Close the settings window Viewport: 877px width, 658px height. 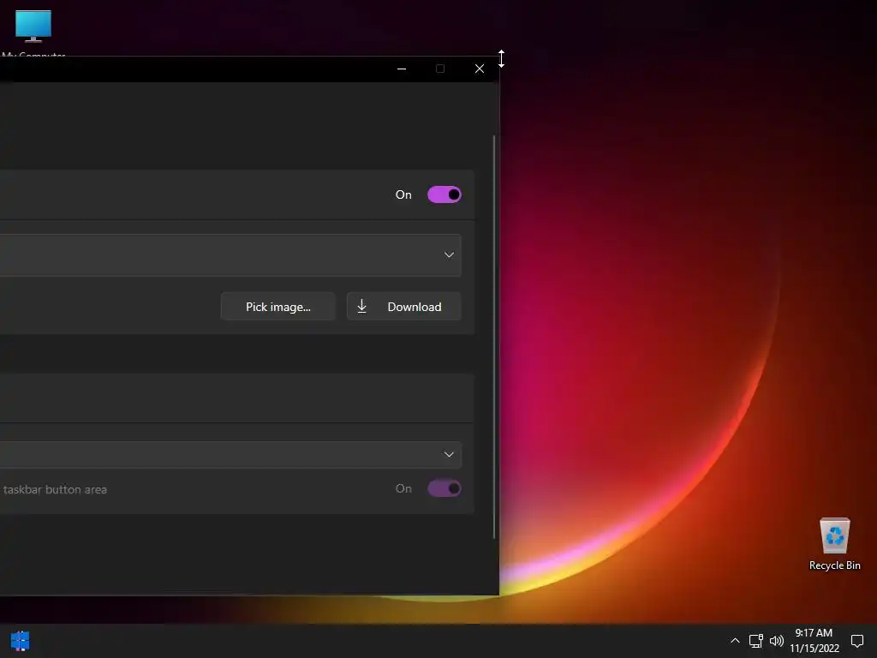[x=480, y=69]
